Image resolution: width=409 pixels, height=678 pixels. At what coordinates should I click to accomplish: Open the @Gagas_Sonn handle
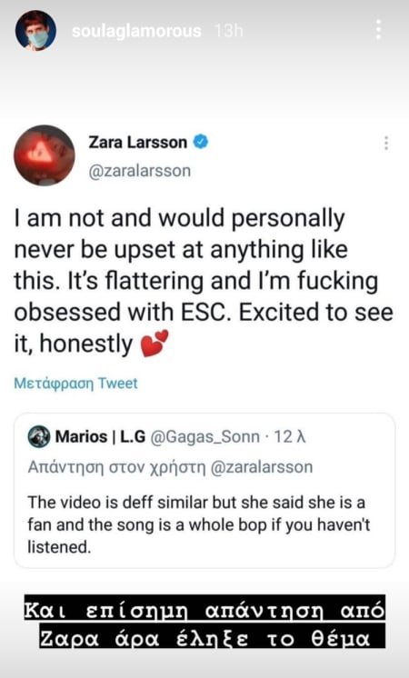click(204, 437)
